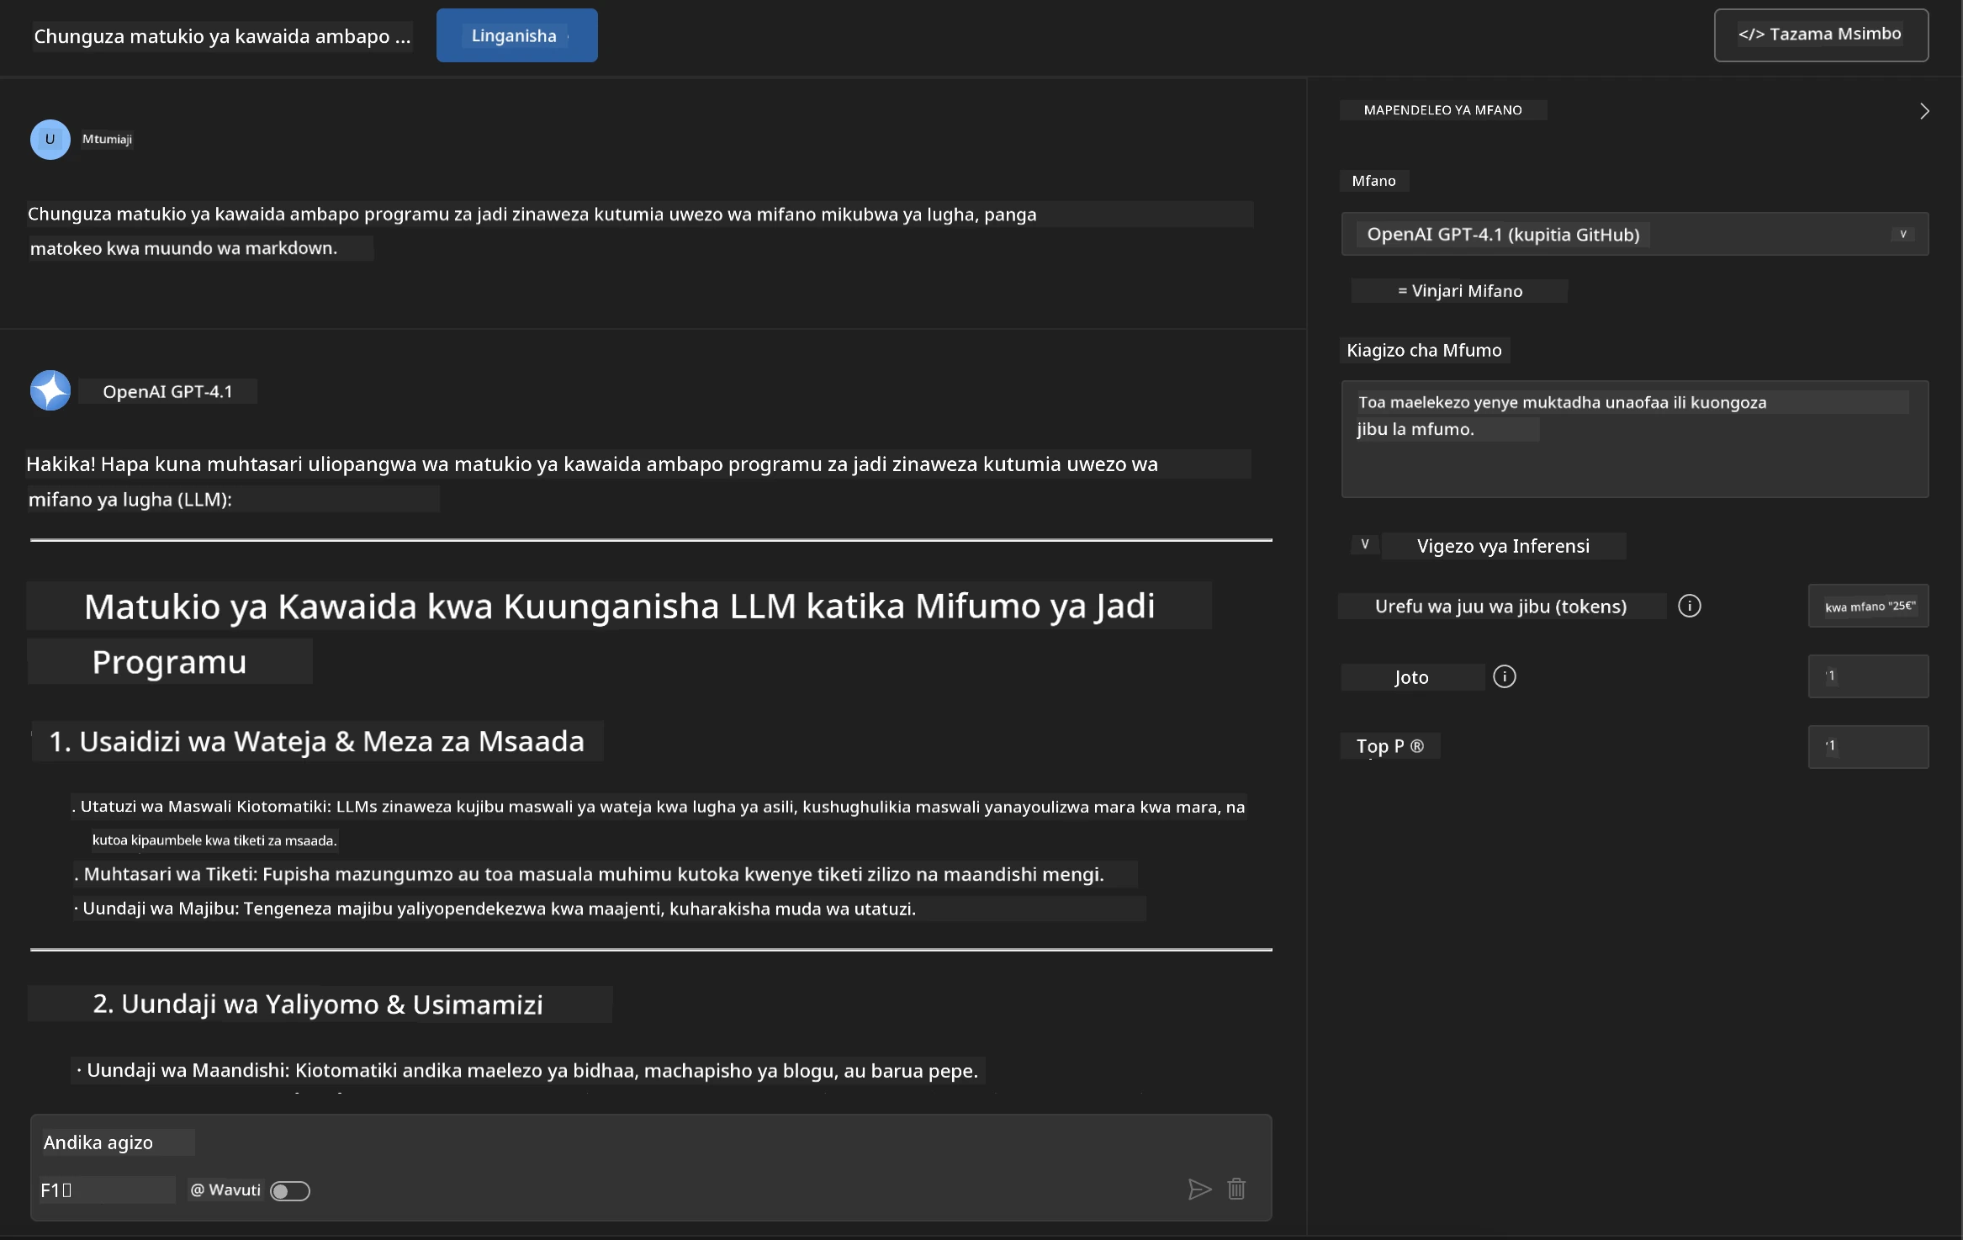Click the Kiagizo cha Mfumo text area
Image resolution: width=1963 pixels, height=1240 pixels.
[x=1634, y=438]
